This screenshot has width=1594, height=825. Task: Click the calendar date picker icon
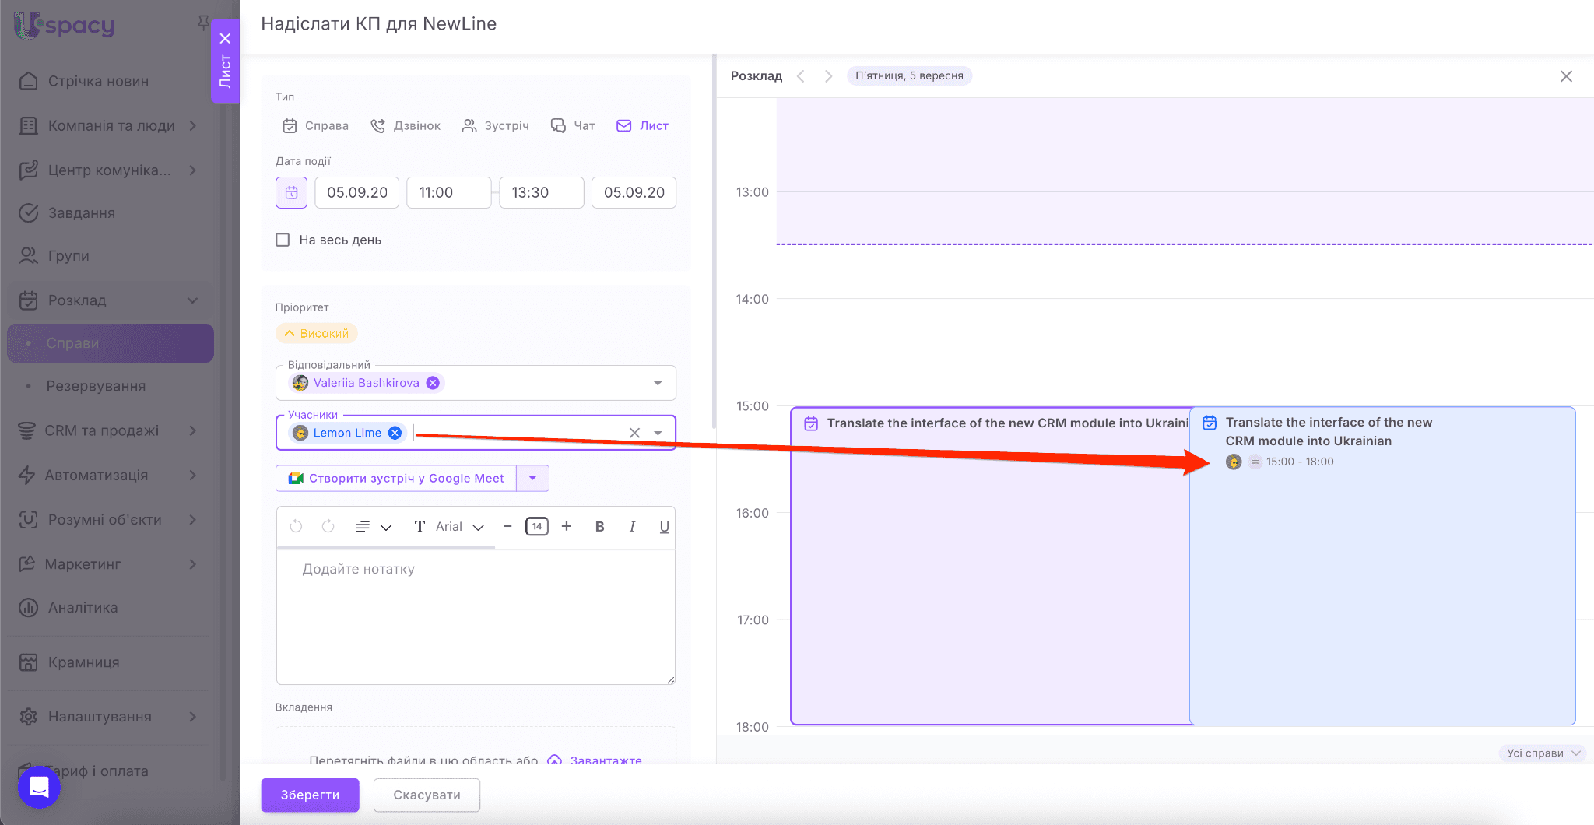pyautogui.click(x=291, y=192)
